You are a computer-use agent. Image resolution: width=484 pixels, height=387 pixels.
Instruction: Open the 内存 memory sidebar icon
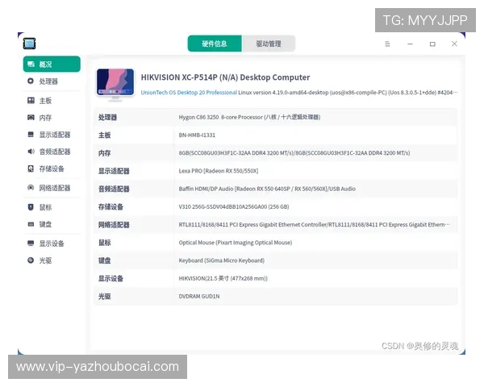pyautogui.click(x=31, y=117)
